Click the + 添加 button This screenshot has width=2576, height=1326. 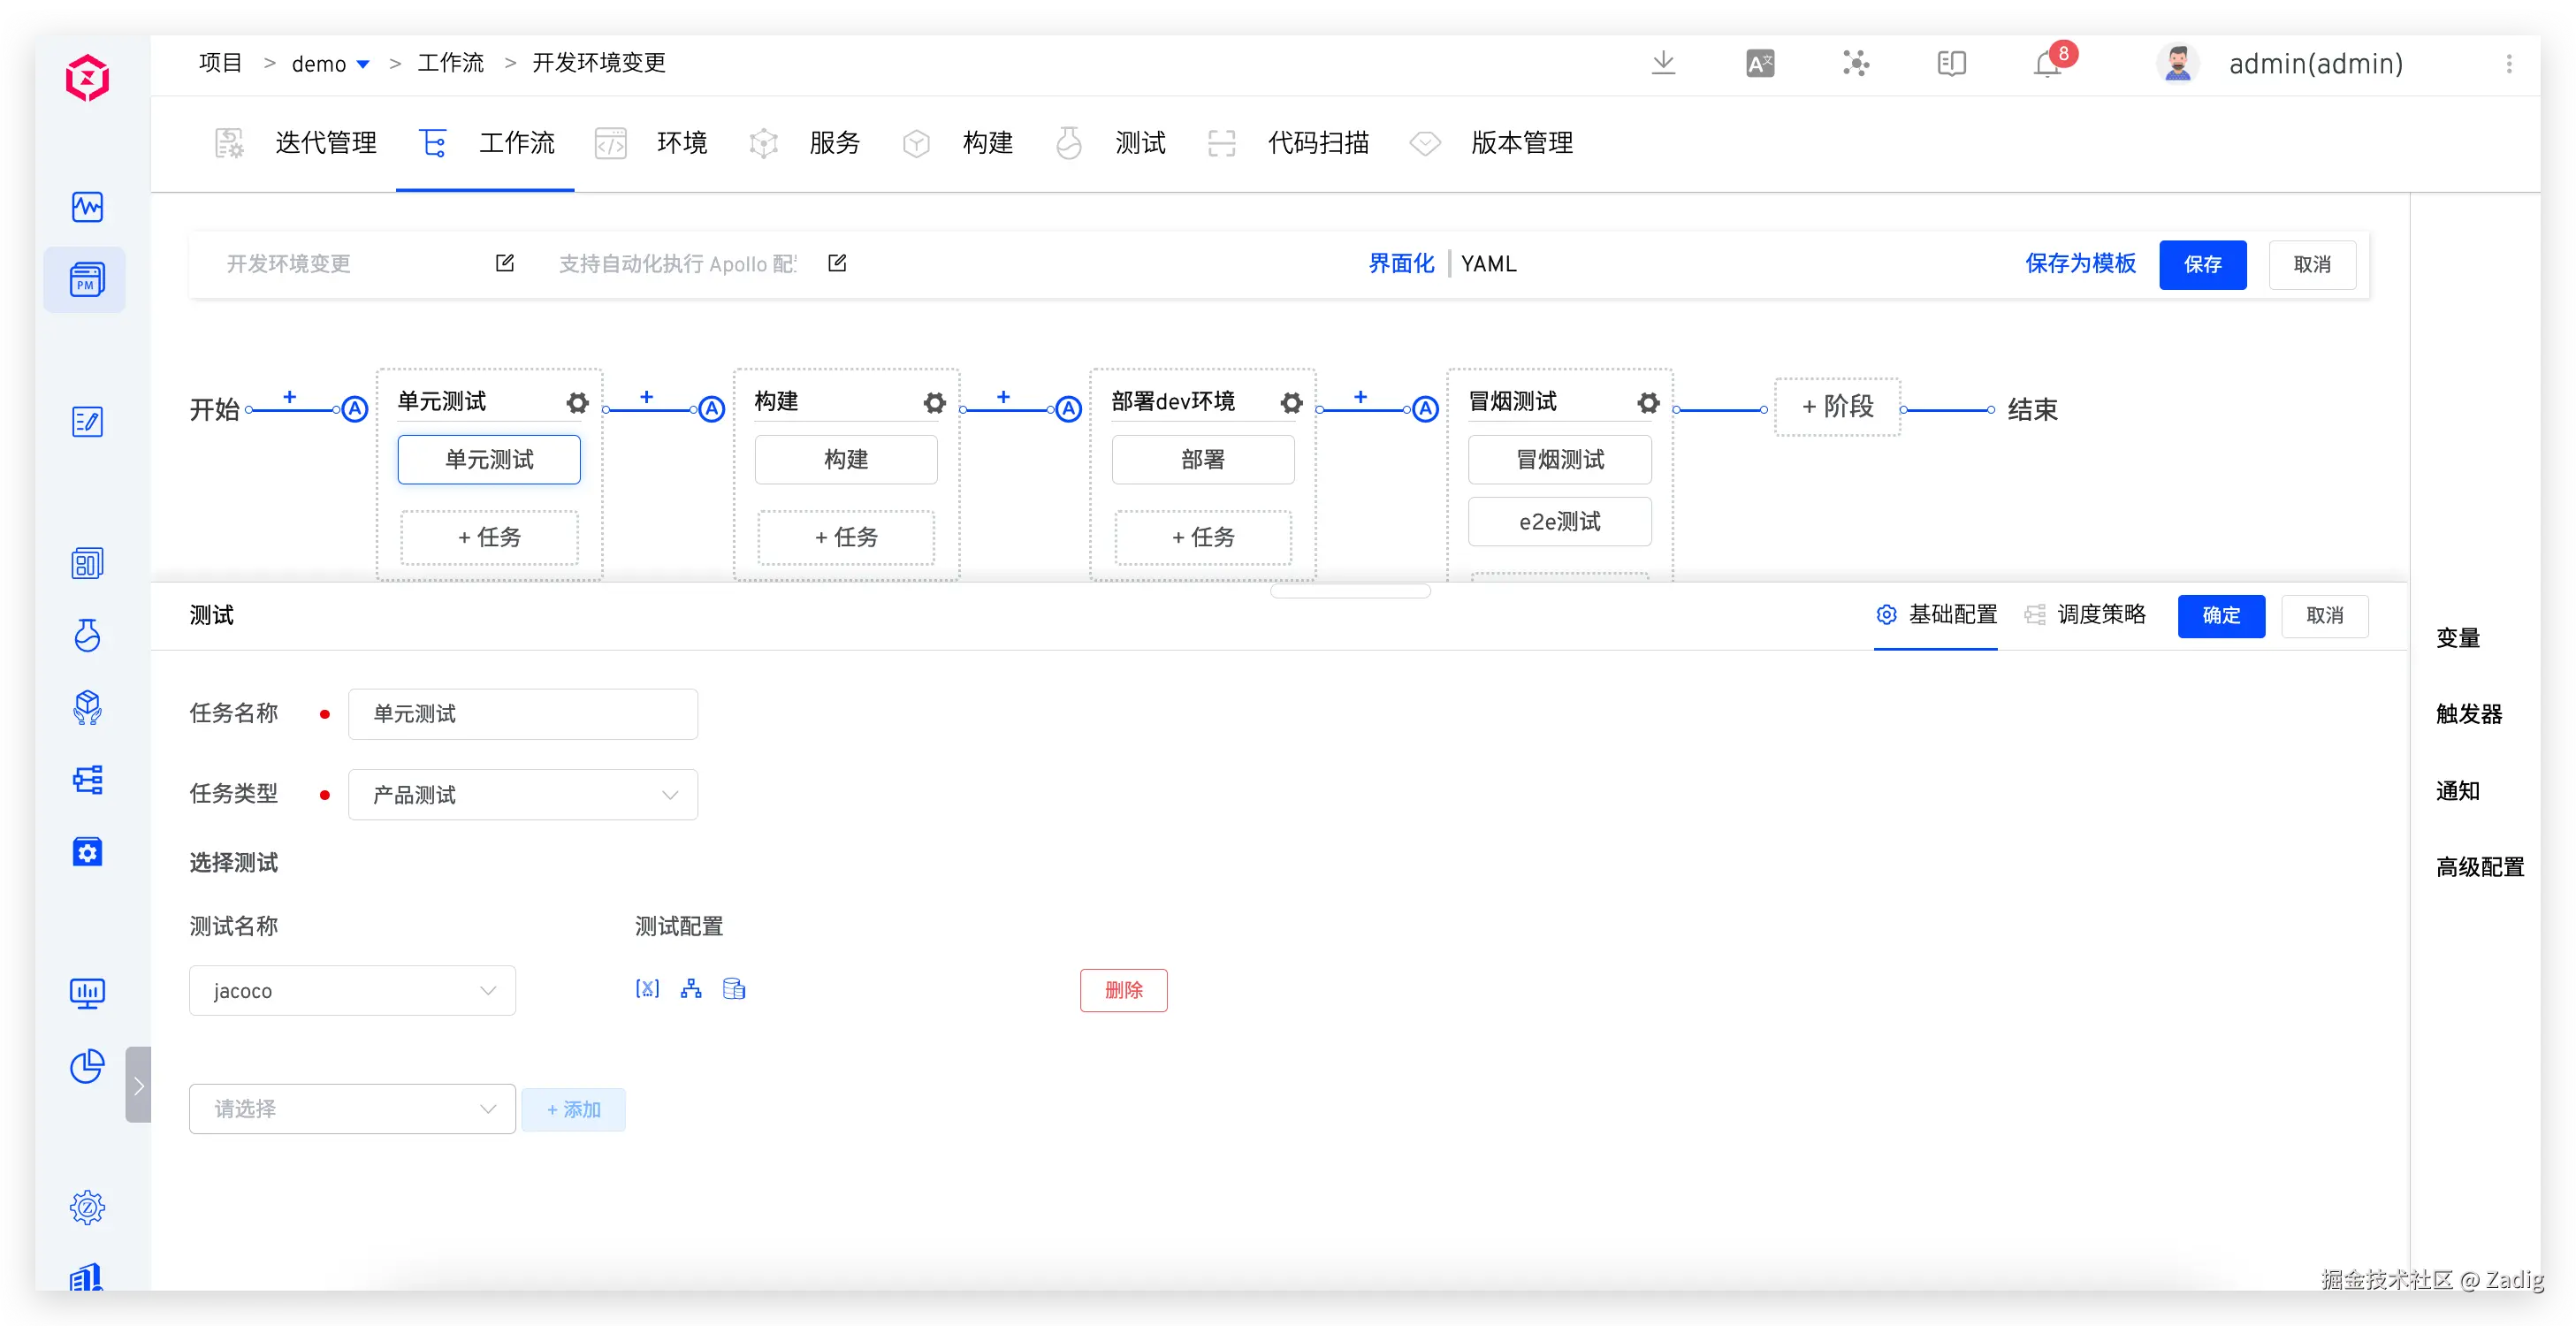point(574,1110)
